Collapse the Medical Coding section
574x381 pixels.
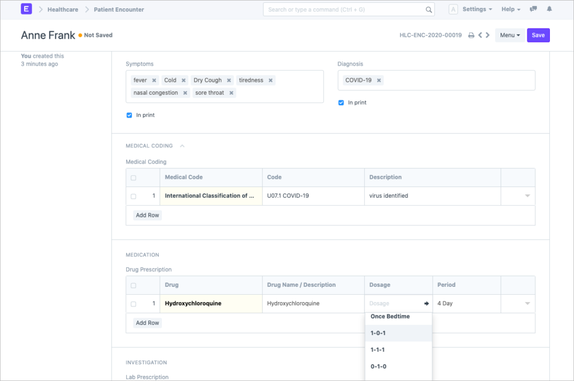[x=182, y=146]
